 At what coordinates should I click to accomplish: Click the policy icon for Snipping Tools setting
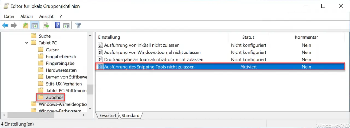coord(100,67)
